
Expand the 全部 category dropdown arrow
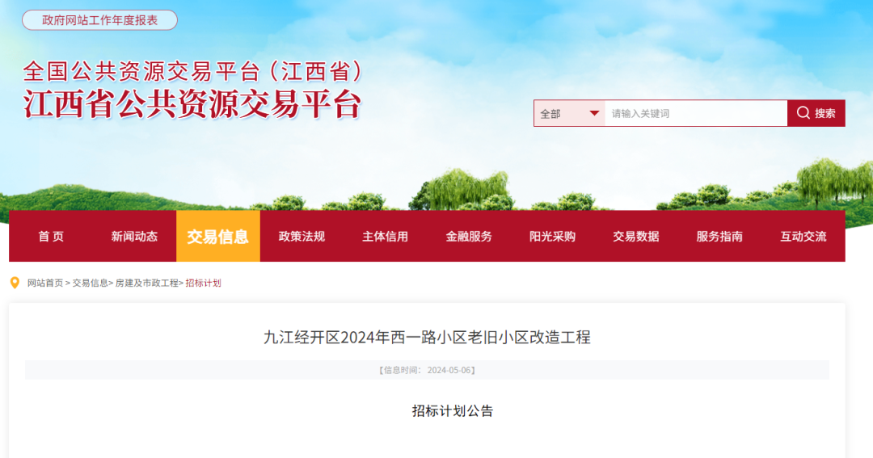coord(594,114)
